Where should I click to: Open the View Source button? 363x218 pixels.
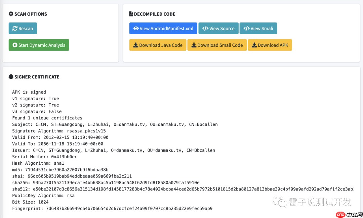[x=218, y=29]
